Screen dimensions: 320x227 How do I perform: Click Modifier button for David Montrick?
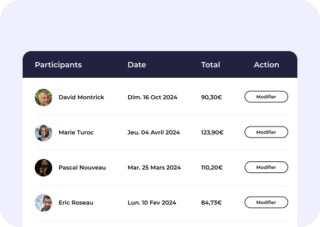point(266,97)
